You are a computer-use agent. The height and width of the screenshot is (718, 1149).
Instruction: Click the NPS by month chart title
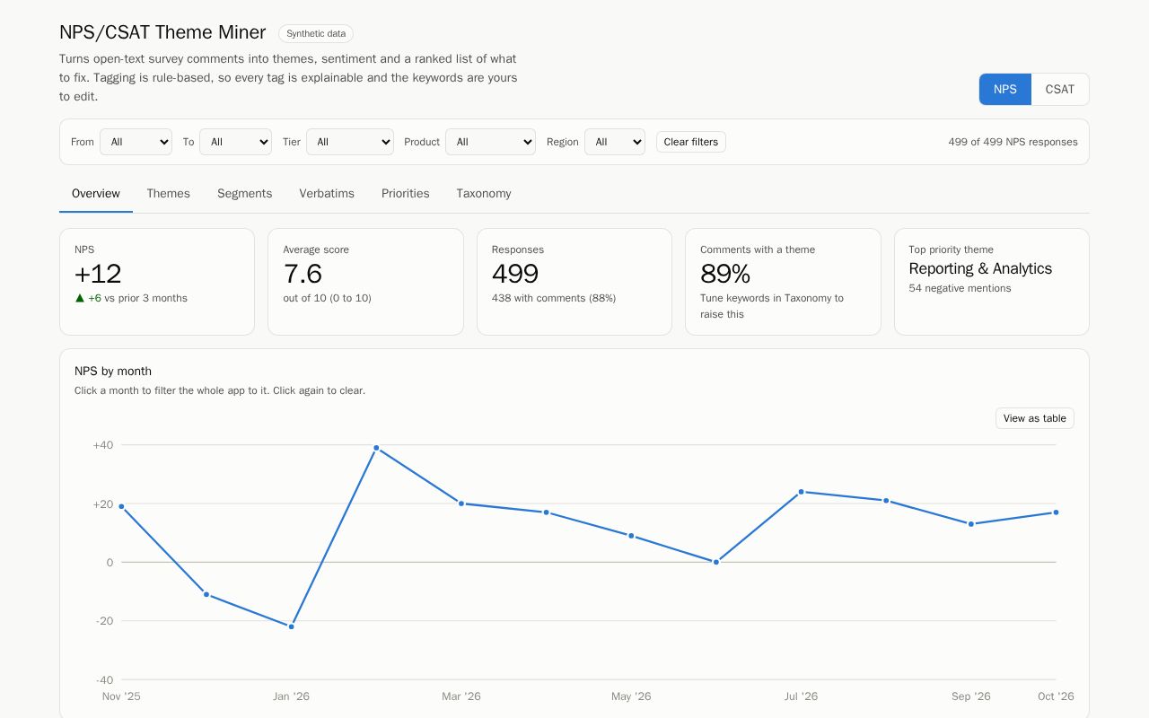113,371
